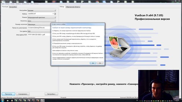Click Да in the scanner-not-found dialog
Image resolution: width=182 pixels, height=102 pixels.
[x=93, y=63]
